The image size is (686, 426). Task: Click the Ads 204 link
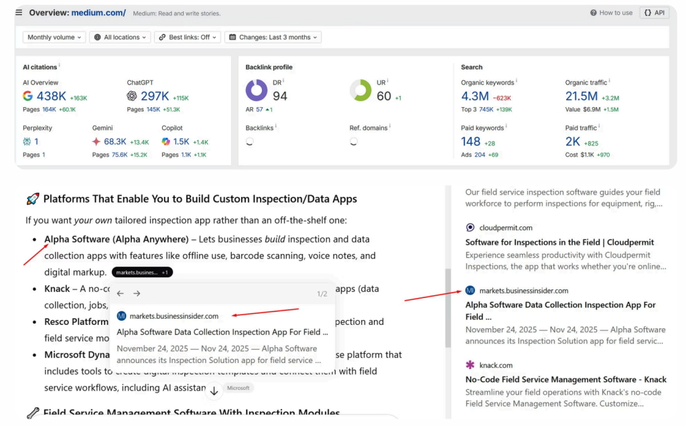click(480, 155)
